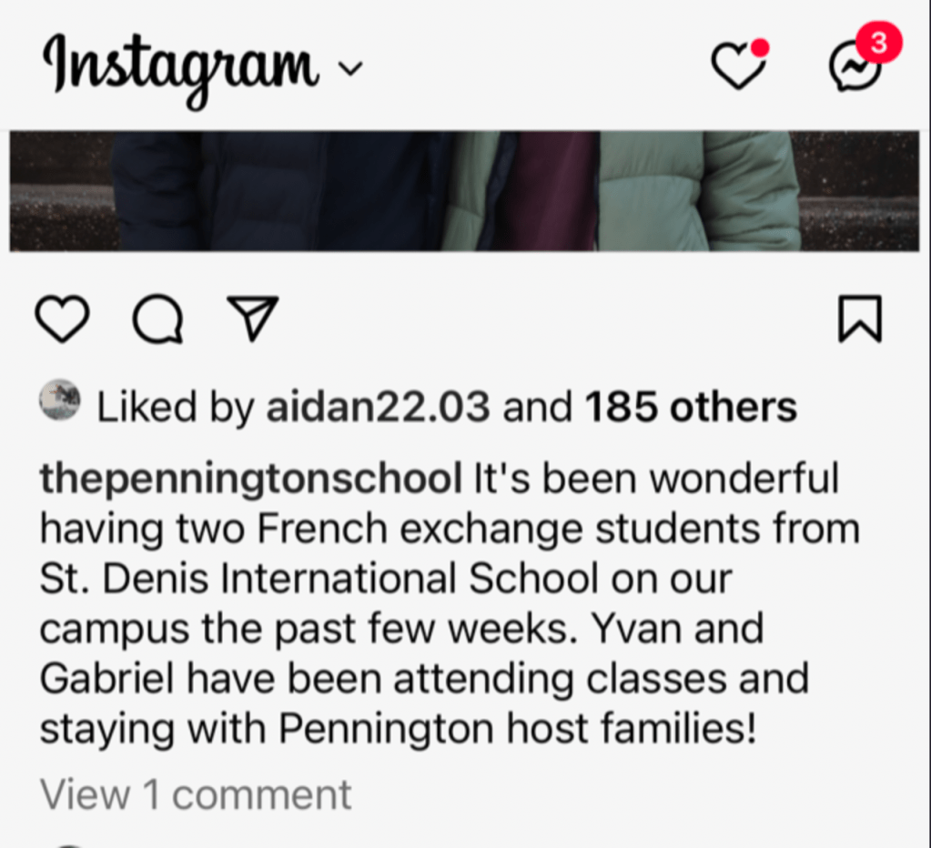The width and height of the screenshot is (931, 848).
Task: Open the aidan22.03 profile link
Action: pos(378,408)
